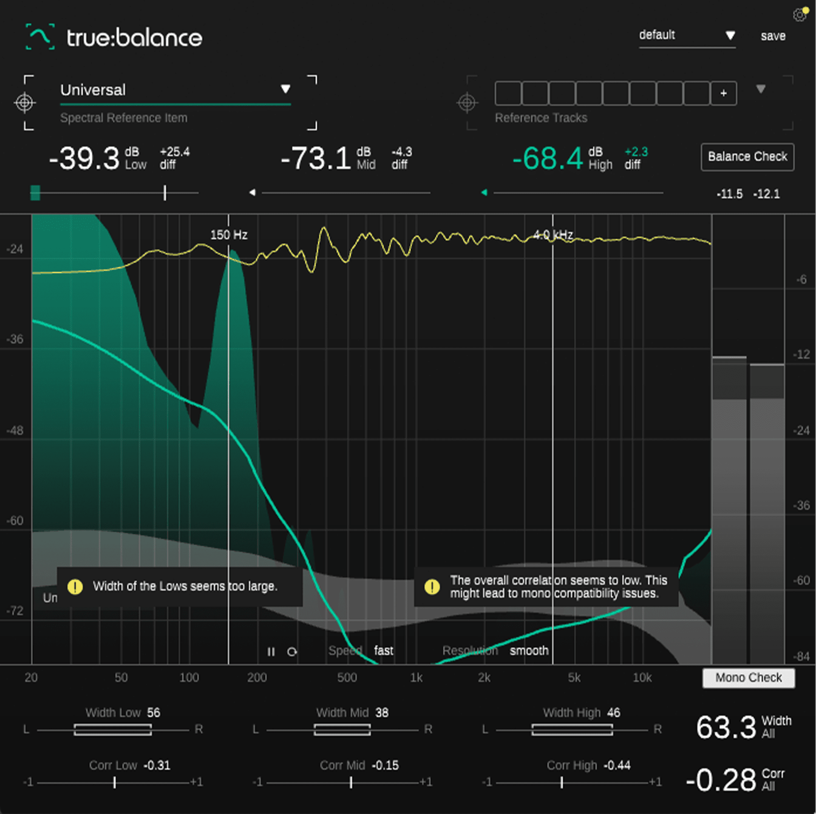Click the save button for presets
This screenshot has height=814, width=816.
(773, 36)
